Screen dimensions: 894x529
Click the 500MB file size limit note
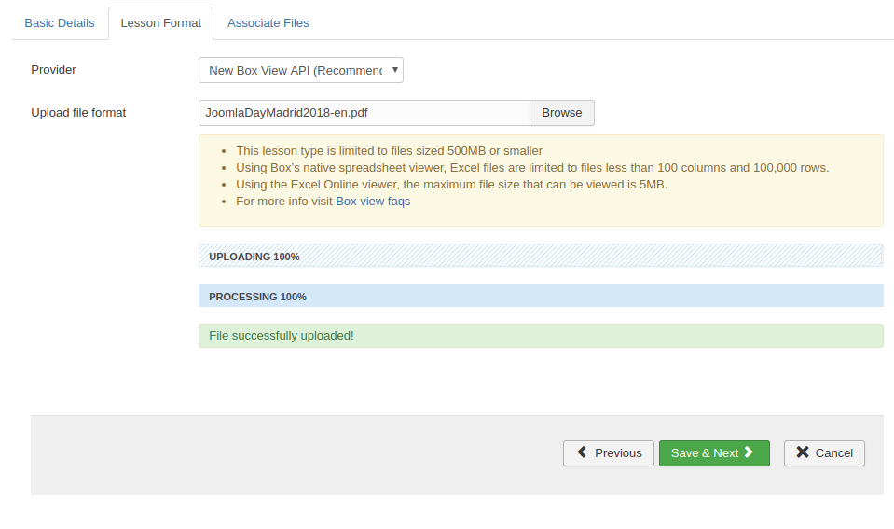[389, 150]
